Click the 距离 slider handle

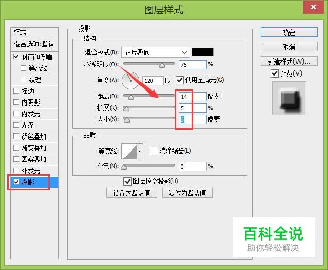[x=131, y=97]
